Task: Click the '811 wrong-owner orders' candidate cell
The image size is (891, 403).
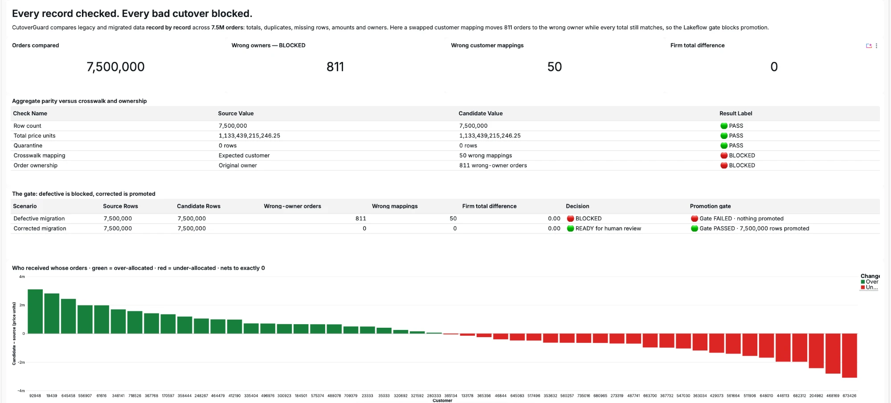Action: coord(493,165)
